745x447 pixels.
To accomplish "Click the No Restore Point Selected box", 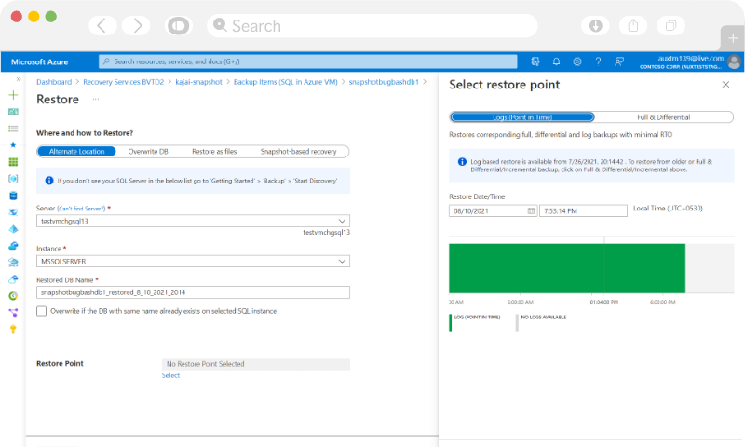I will [255, 364].
